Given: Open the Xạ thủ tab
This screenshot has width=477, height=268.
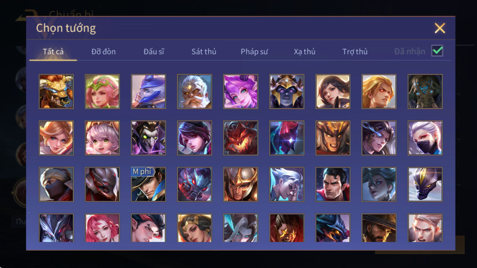Looking at the screenshot, I should 304,52.
